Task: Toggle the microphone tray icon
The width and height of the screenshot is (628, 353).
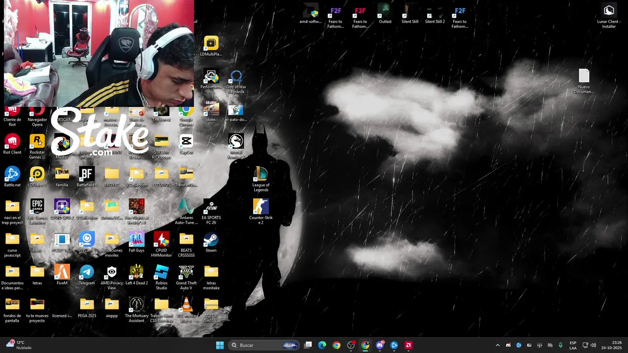Action: (x=560, y=345)
